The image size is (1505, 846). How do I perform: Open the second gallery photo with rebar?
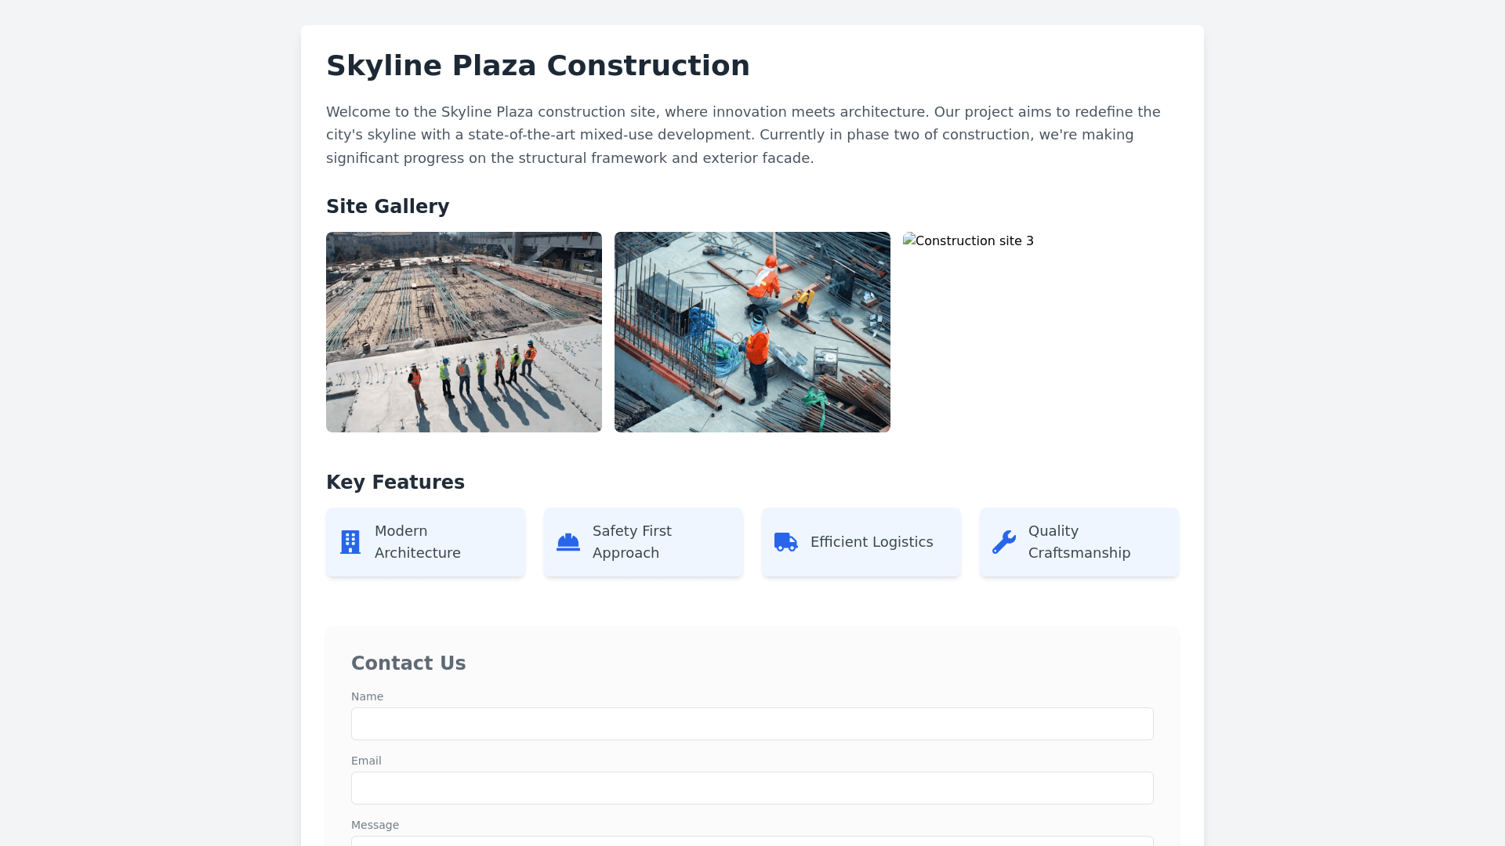(x=752, y=332)
